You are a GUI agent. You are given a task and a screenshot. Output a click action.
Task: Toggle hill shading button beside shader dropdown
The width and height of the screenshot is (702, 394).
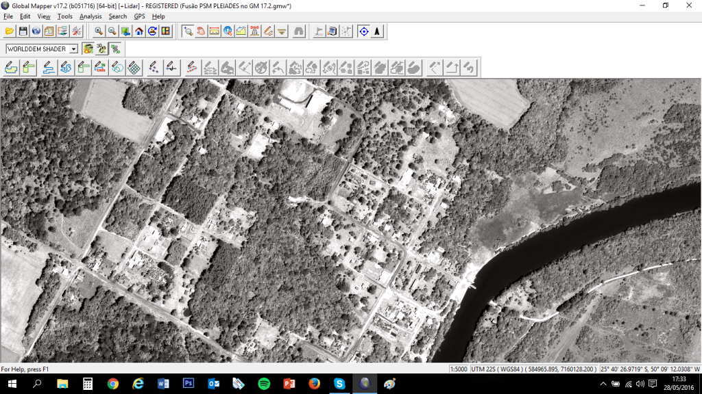[x=88, y=49]
